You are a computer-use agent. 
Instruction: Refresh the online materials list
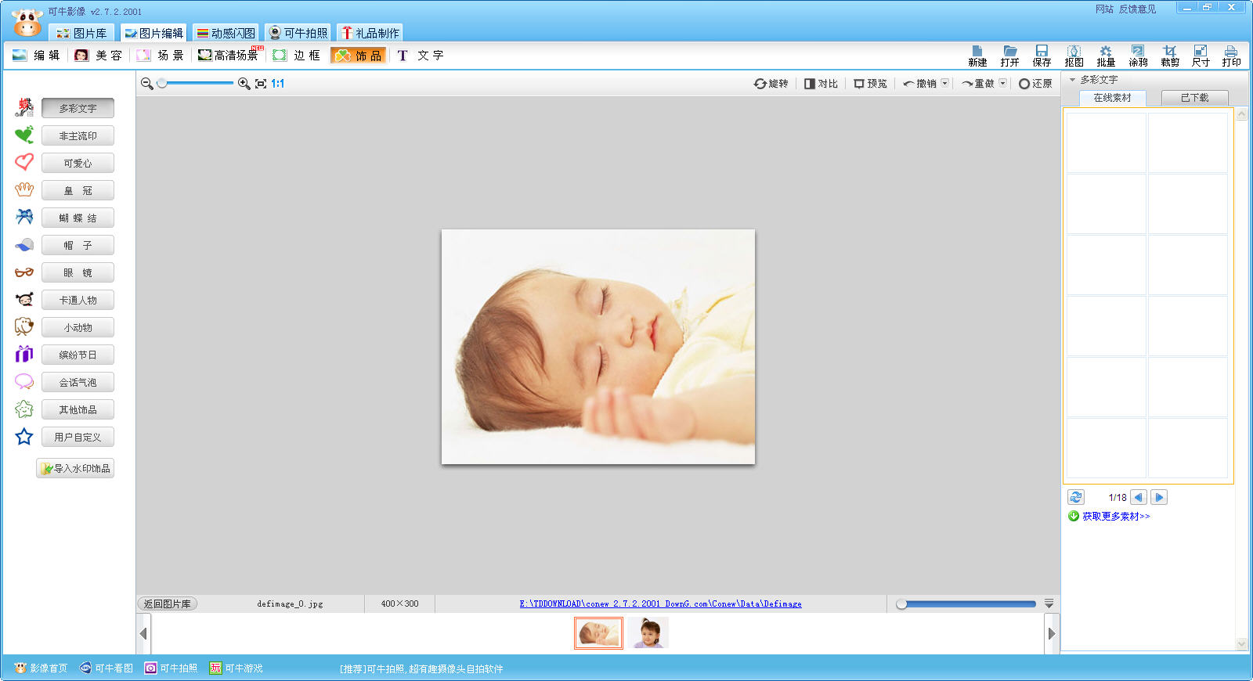point(1076,497)
